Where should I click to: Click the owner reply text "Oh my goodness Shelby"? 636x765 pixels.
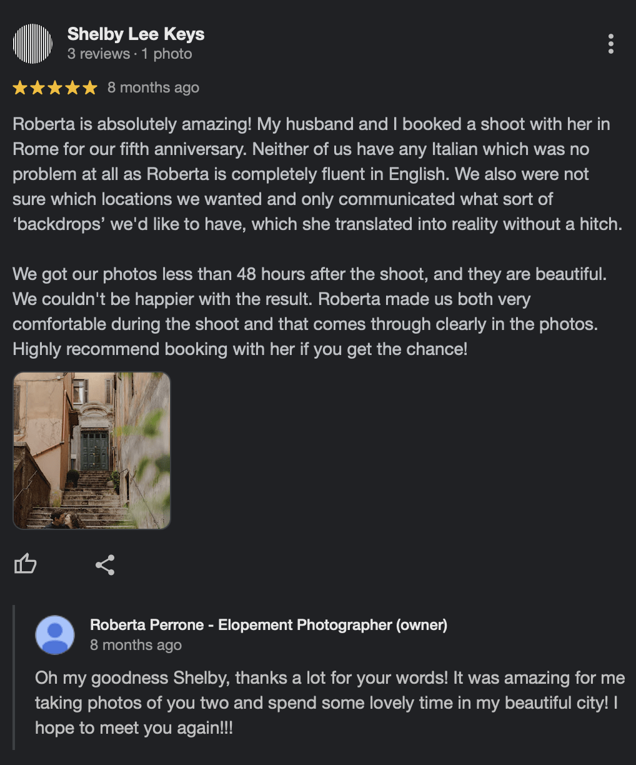(329, 702)
